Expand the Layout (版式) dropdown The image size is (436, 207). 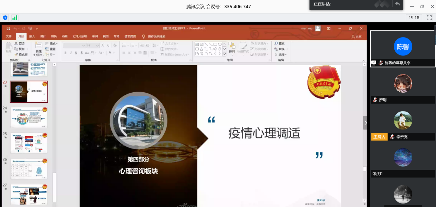click(x=53, y=44)
